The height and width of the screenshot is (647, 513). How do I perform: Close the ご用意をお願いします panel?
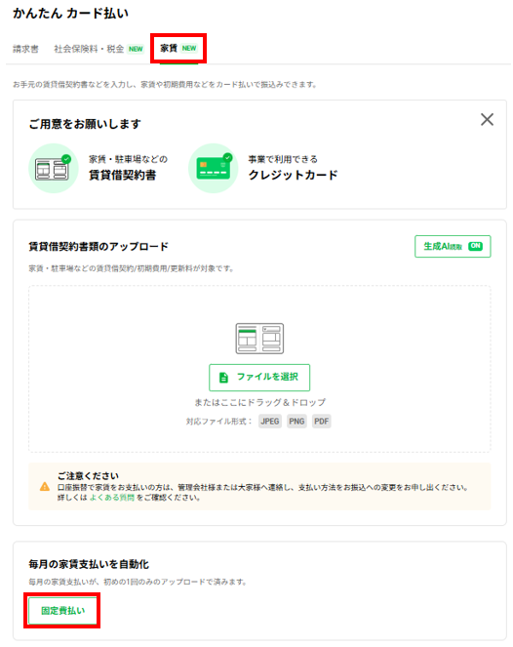(x=487, y=120)
